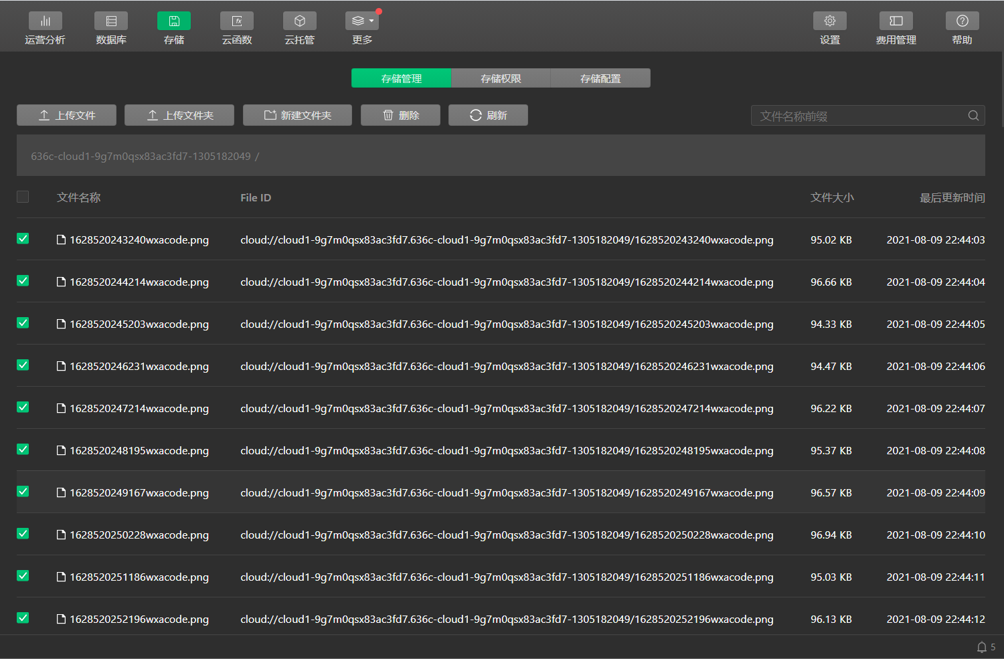
Task: Toggle the select-all checkbox in header
Action: click(x=23, y=197)
